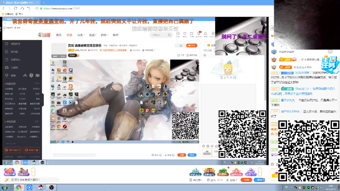Open the 全新道令 activity icon
This screenshot has height=191, width=340.
209,172
